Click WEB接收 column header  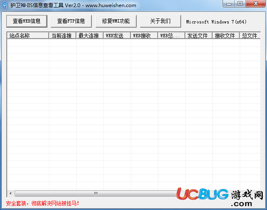click(x=144, y=36)
